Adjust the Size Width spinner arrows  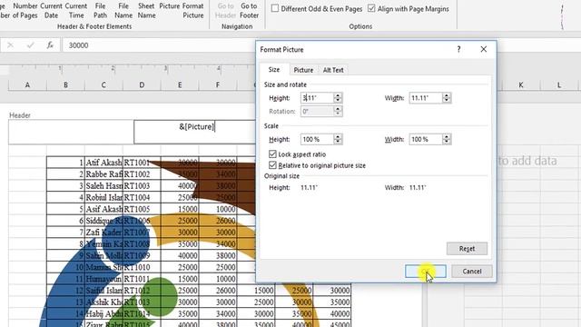click(x=447, y=98)
